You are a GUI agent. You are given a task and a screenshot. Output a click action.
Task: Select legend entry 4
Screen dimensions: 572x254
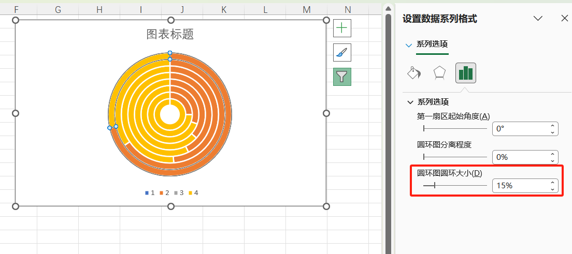[x=193, y=193]
